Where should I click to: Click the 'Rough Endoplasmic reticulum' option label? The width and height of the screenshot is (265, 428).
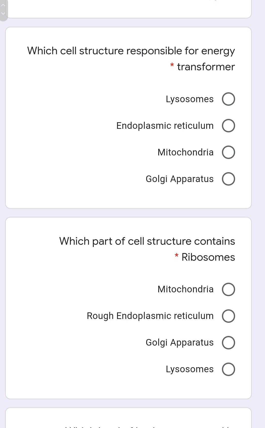click(x=150, y=316)
